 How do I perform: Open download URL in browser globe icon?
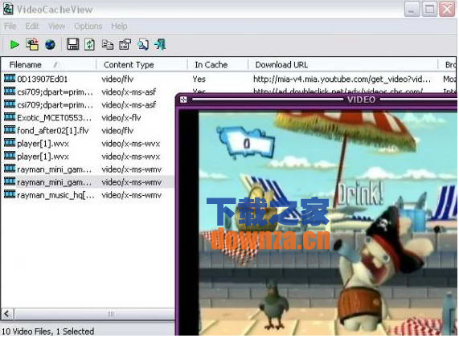tap(50, 45)
